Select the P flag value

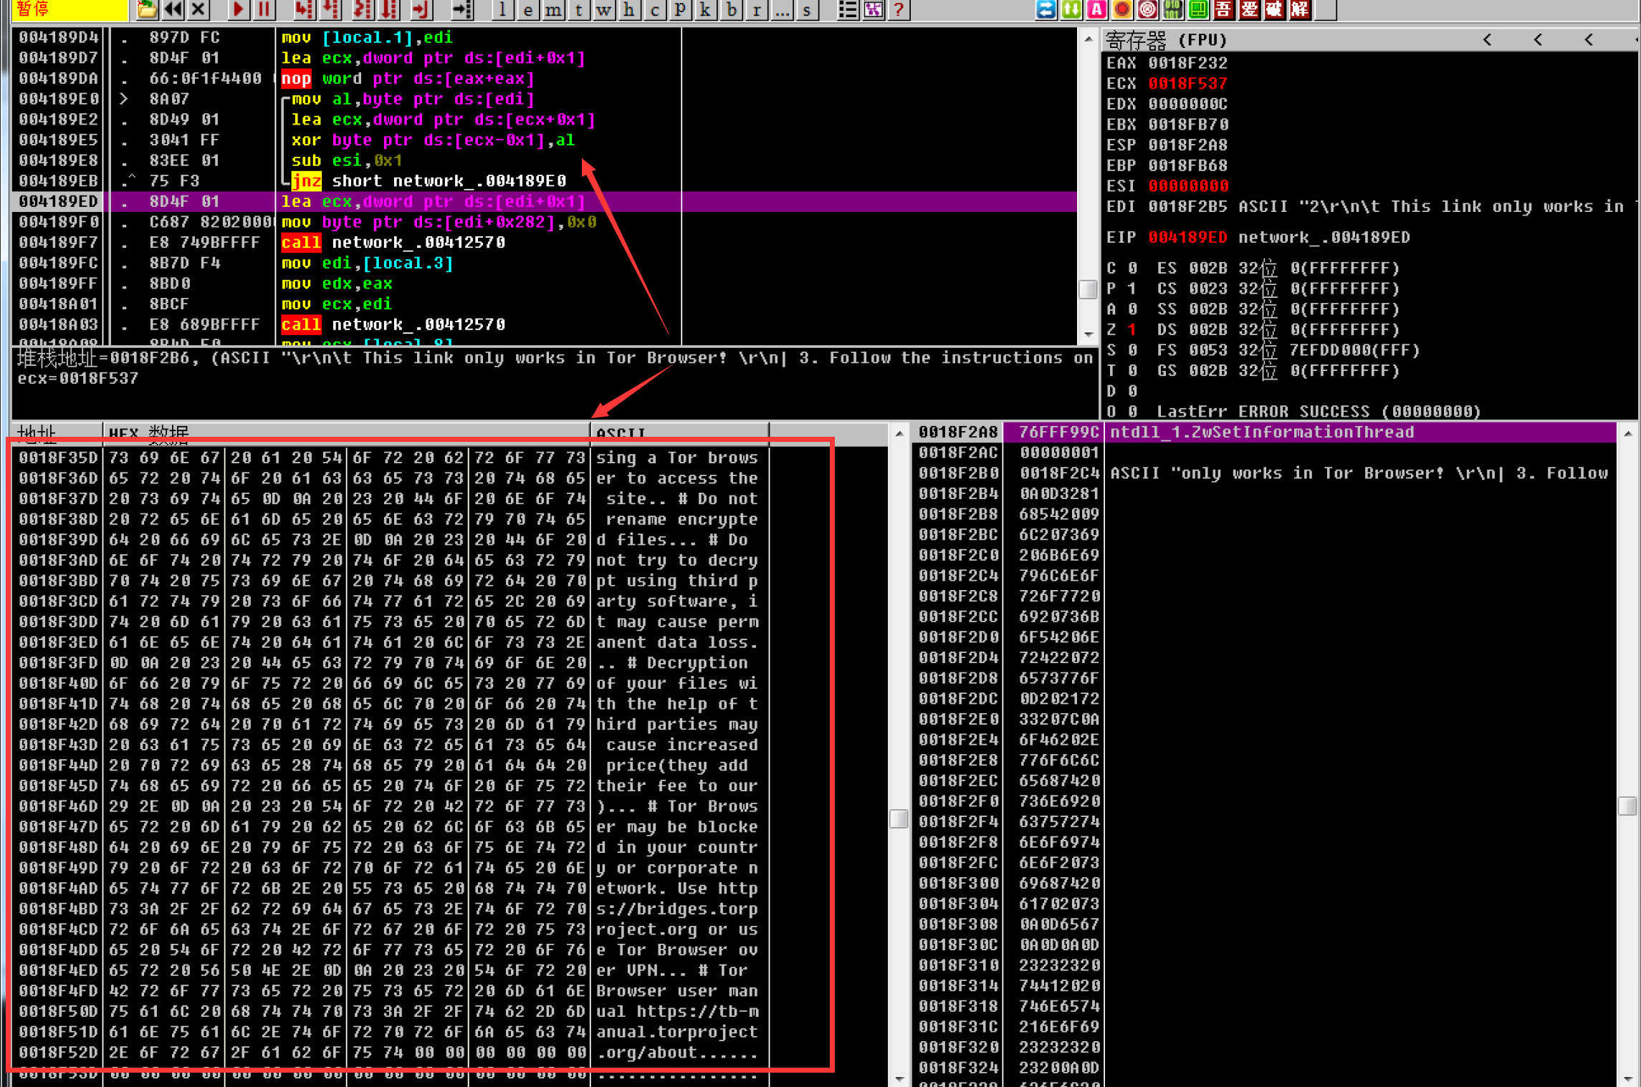[x=1132, y=289]
